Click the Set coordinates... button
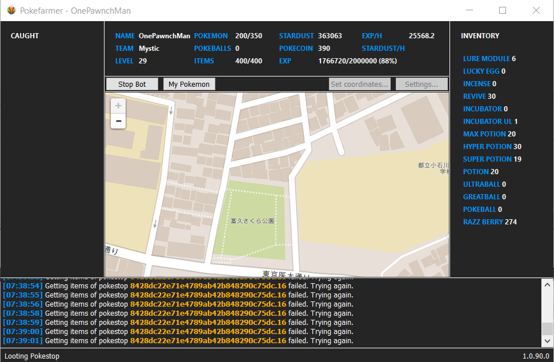Image resolution: width=554 pixels, height=362 pixels. coord(359,84)
